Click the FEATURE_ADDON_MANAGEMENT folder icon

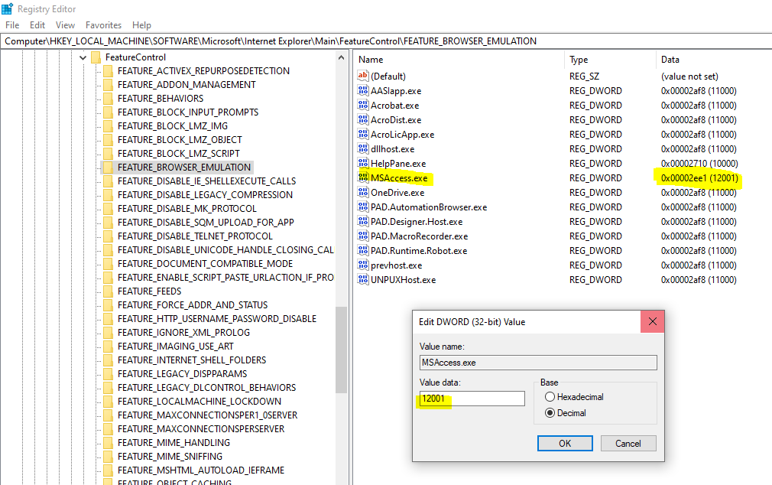coord(109,85)
